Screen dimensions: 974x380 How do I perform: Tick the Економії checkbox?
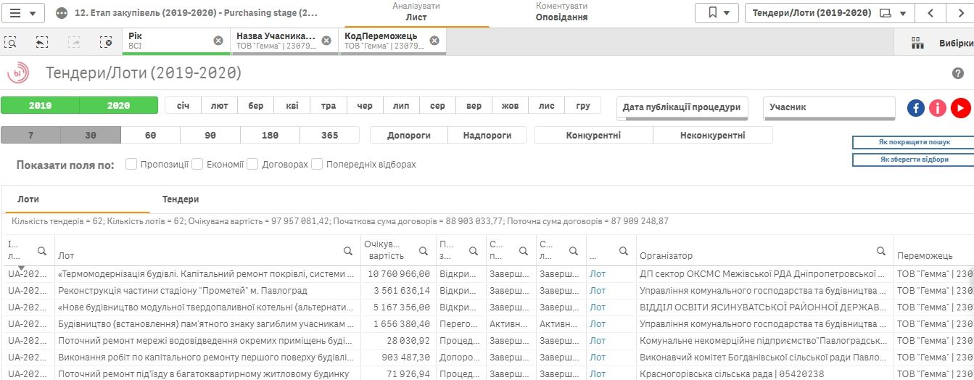(x=197, y=165)
